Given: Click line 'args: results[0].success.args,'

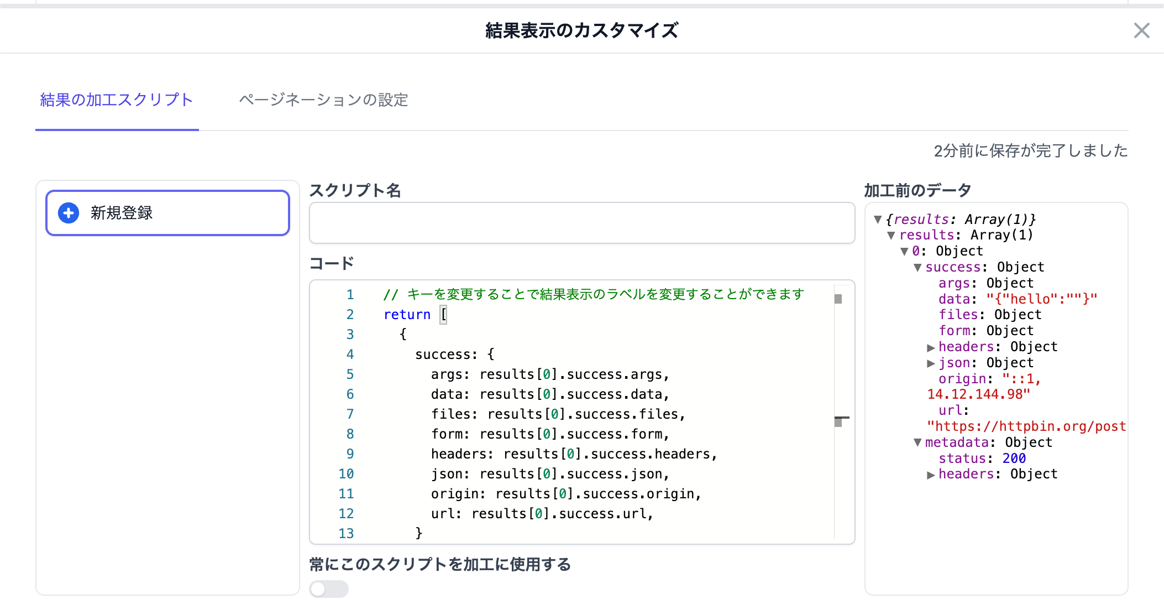Looking at the screenshot, I should tap(550, 374).
